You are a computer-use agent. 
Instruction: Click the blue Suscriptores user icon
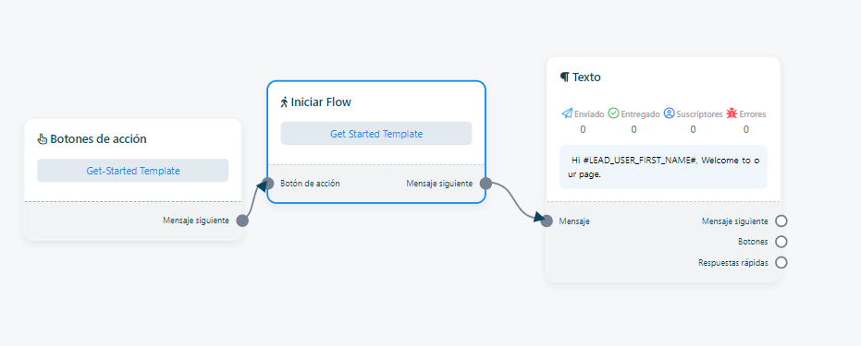(x=669, y=113)
